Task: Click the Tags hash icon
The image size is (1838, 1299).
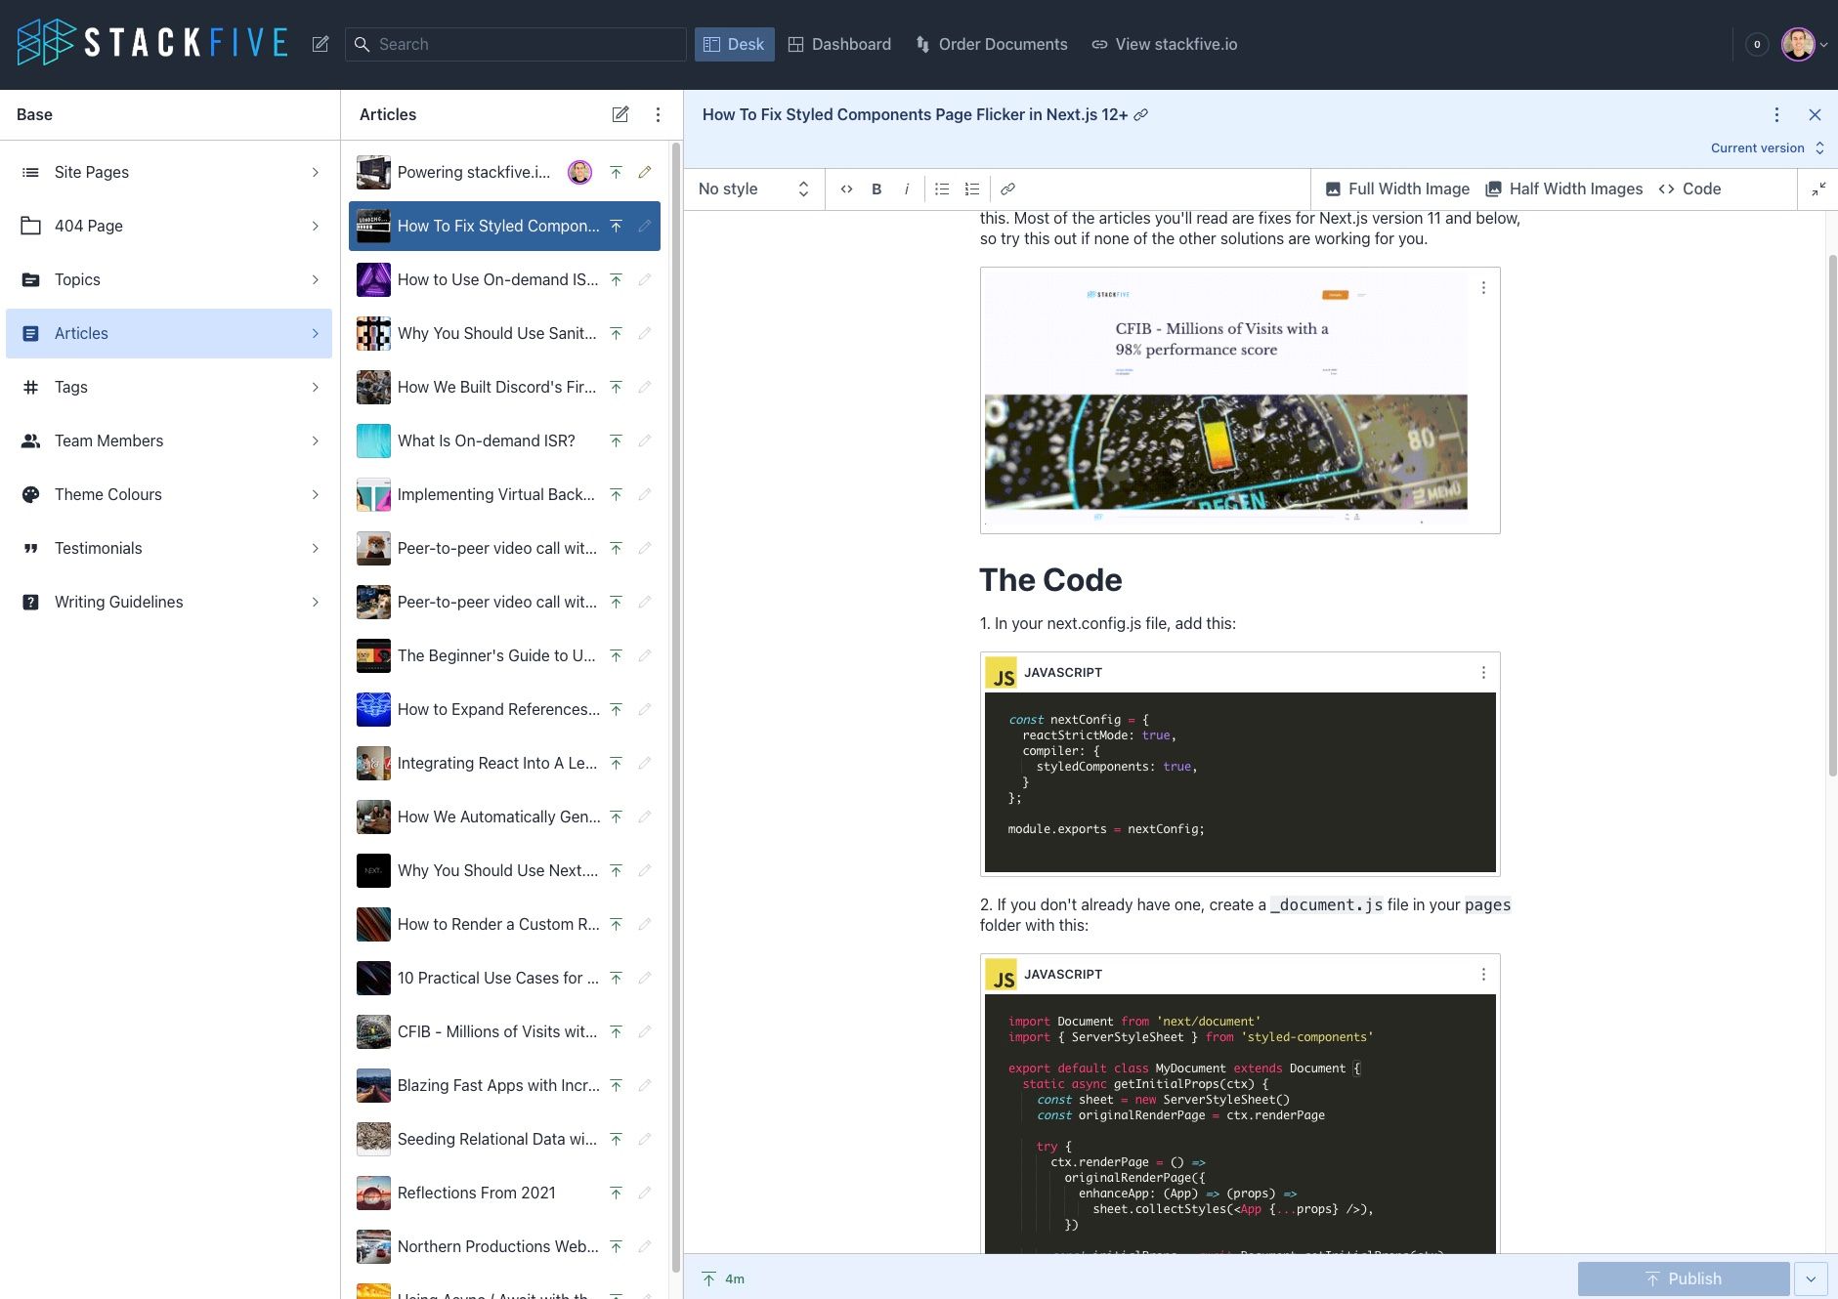Action: coord(31,387)
